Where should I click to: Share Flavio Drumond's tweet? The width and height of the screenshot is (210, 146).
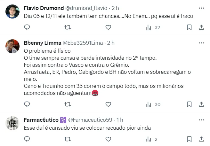click(x=201, y=27)
